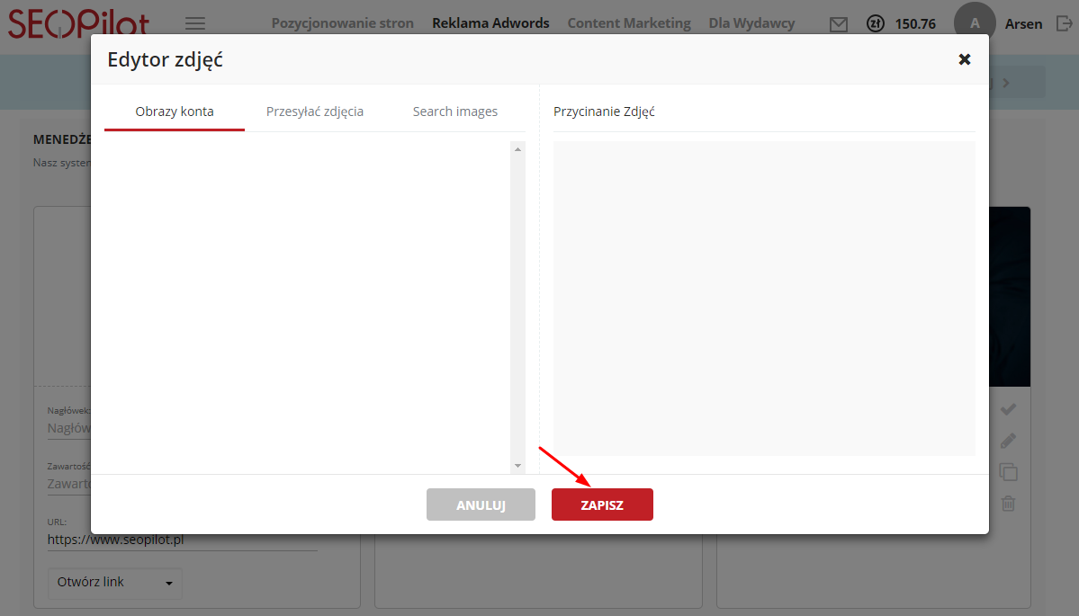Open the mail envelope icon
Screen dimensions: 1079x616
click(x=839, y=24)
